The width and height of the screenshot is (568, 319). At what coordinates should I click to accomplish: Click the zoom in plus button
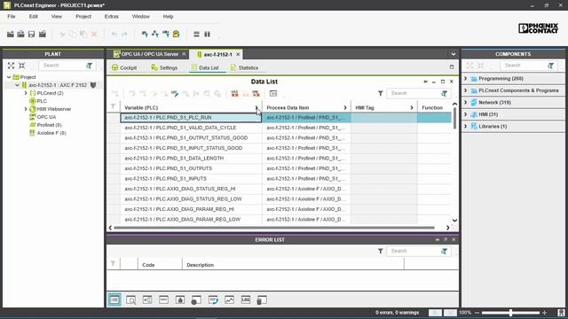point(544,313)
